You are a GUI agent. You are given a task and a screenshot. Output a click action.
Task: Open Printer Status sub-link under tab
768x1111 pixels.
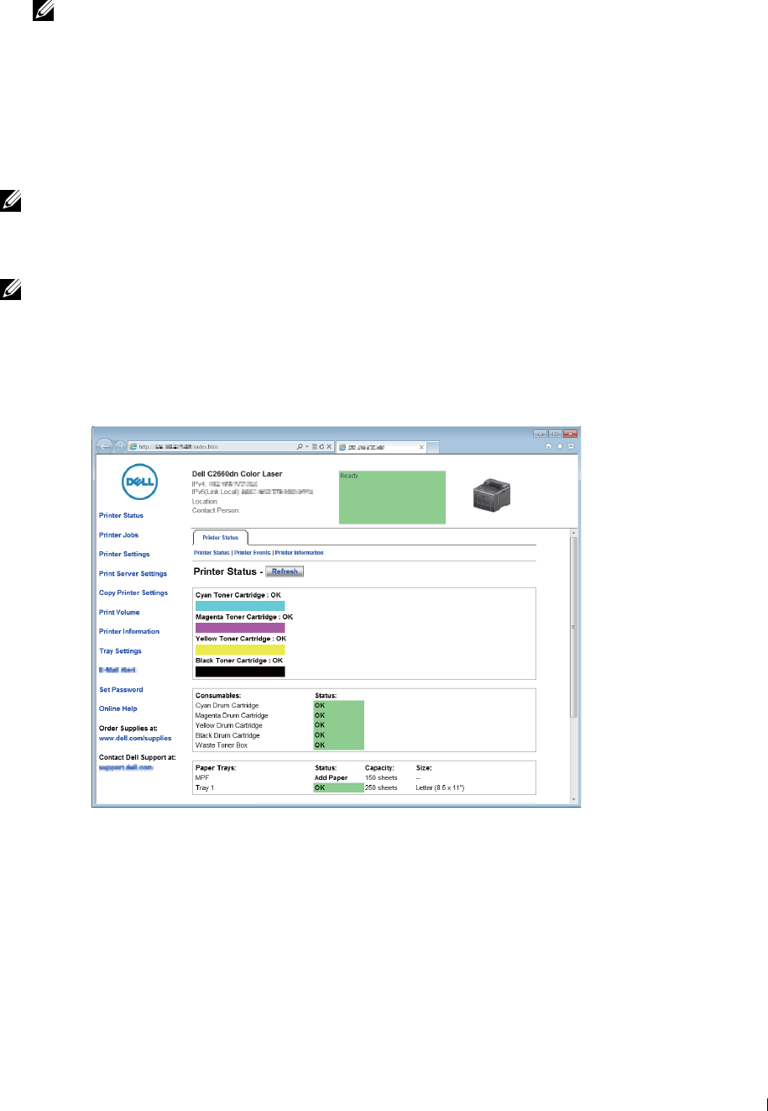pos(212,553)
